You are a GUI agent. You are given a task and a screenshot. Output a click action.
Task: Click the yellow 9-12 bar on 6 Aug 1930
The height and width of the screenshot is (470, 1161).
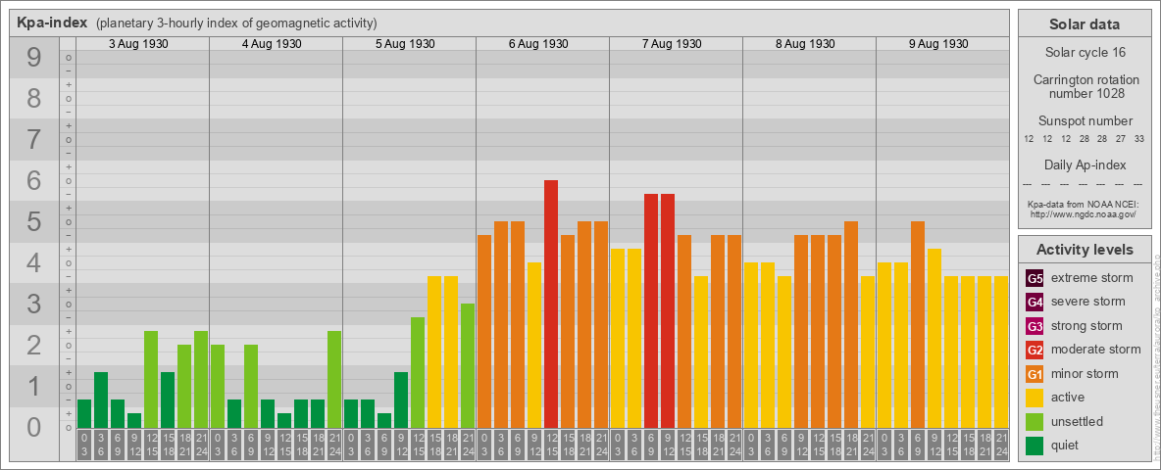tap(533, 345)
